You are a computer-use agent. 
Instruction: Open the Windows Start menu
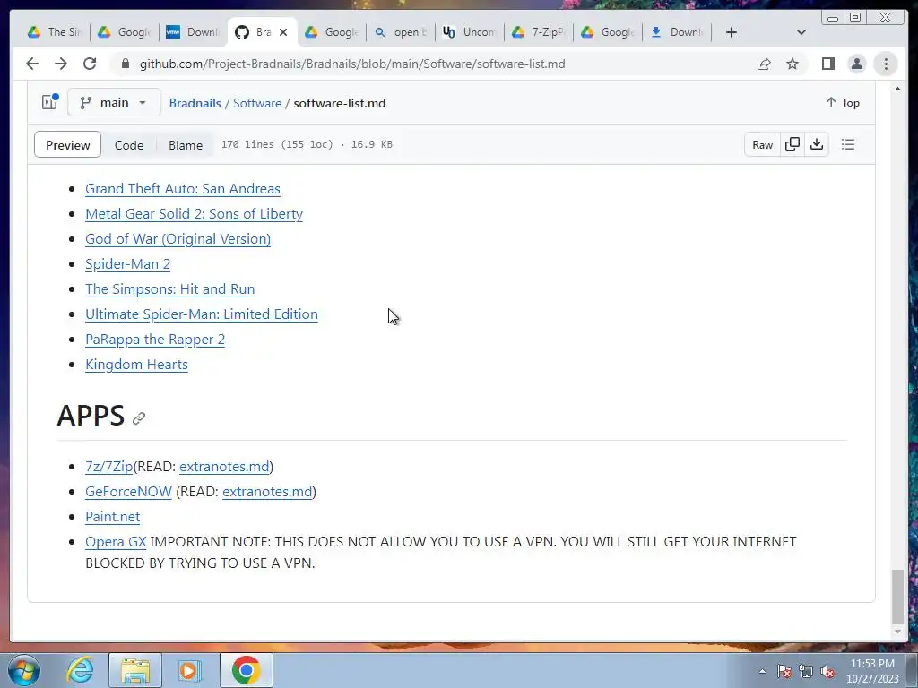[24, 670]
